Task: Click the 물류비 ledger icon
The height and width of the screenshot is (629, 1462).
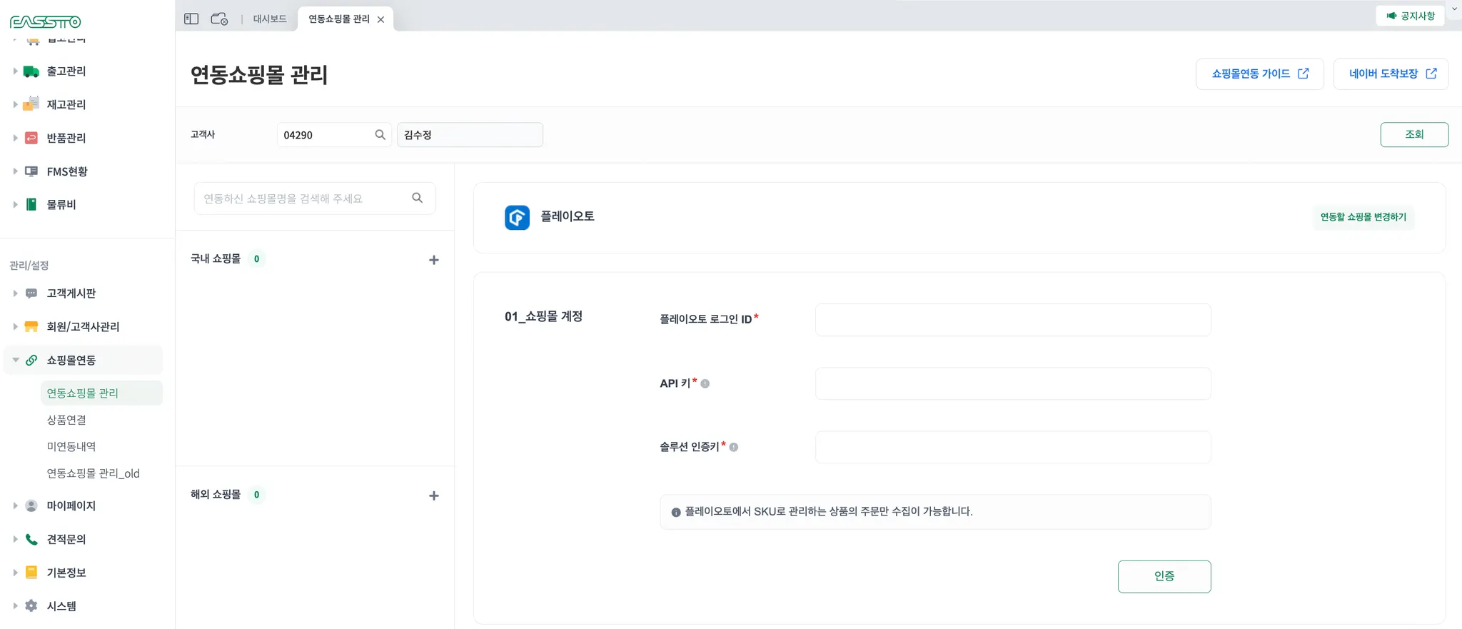Action: pyautogui.click(x=31, y=204)
